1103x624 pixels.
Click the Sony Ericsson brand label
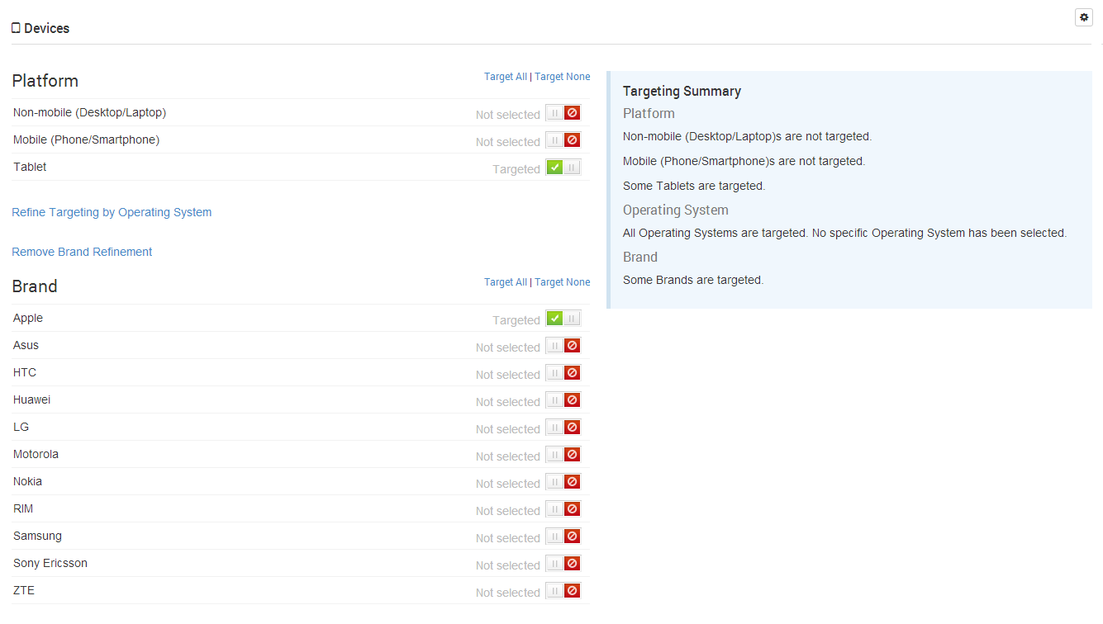[x=50, y=563]
